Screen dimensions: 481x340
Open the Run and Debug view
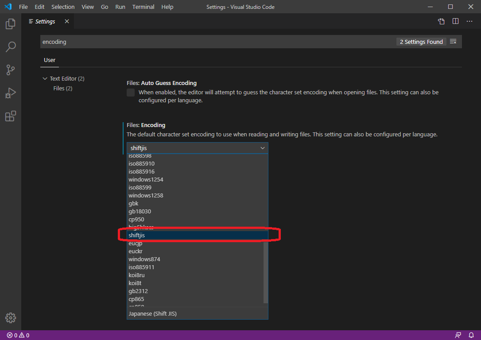click(x=11, y=93)
